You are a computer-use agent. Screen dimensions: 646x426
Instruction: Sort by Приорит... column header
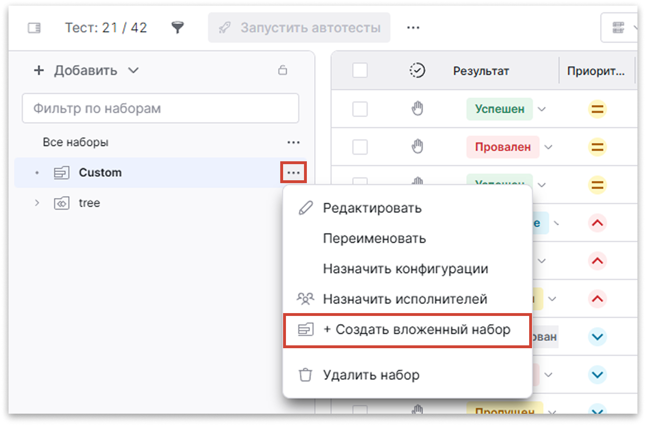(x=596, y=71)
